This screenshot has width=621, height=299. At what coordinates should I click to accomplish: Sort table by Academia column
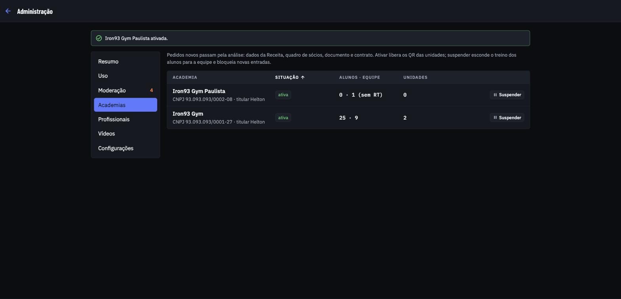[x=185, y=77]
